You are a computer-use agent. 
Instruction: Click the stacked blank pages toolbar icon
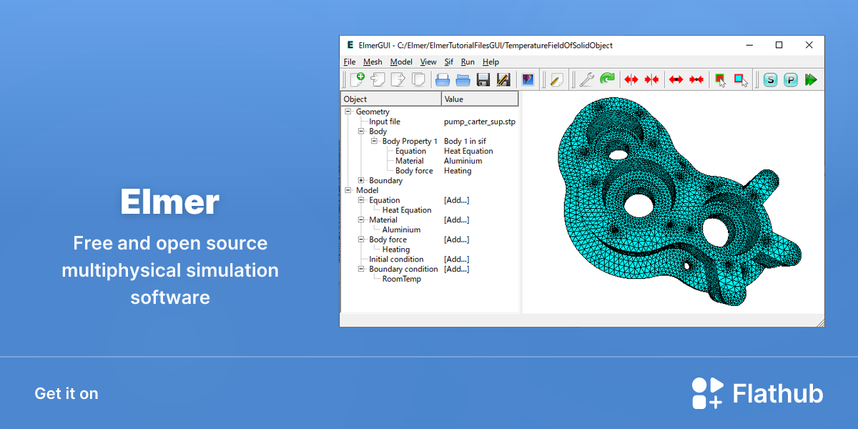419,79
